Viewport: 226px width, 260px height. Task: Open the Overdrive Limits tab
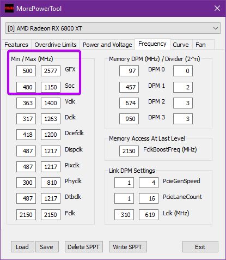point(56,45)
